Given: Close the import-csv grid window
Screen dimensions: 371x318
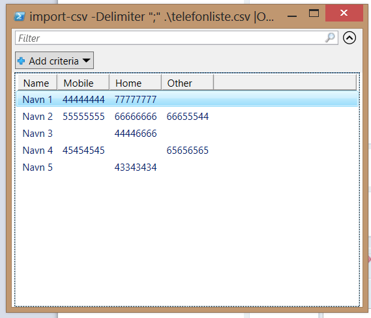Looking at the screenshot, I should tap(344, 13).
